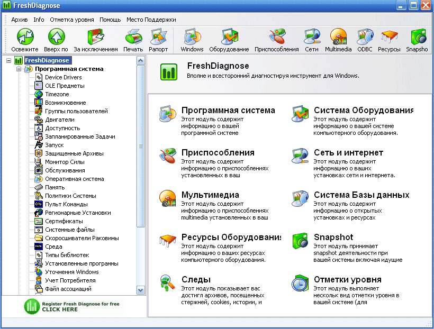Click the Timezone globe icon in tree
This screenshot has width=434, height=329.
click(x=39, y=94)
